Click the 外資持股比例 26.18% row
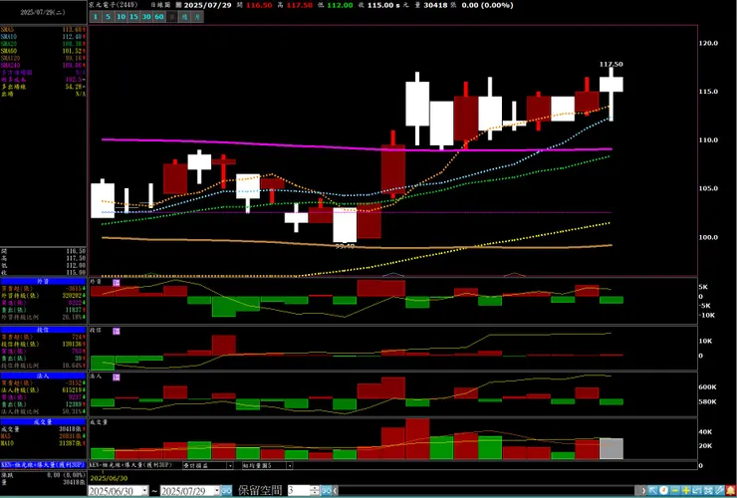737x498 pixels. pyautogui.click(x=43, y=317)
